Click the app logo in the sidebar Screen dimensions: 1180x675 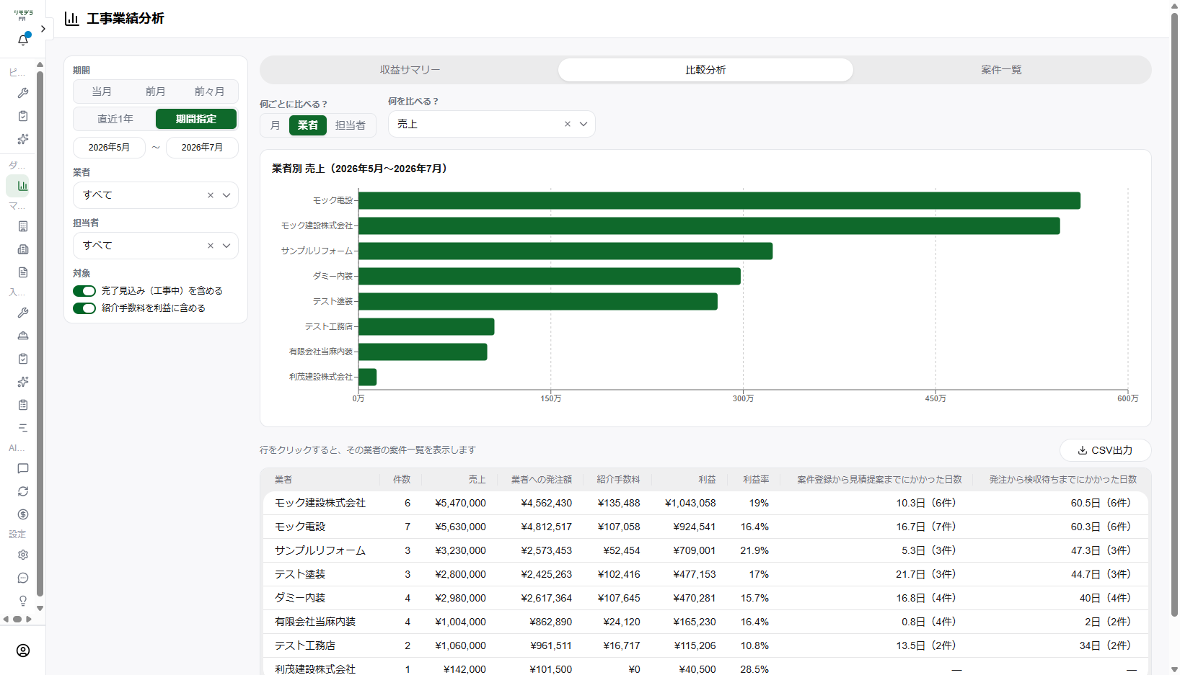click(23, 14)
